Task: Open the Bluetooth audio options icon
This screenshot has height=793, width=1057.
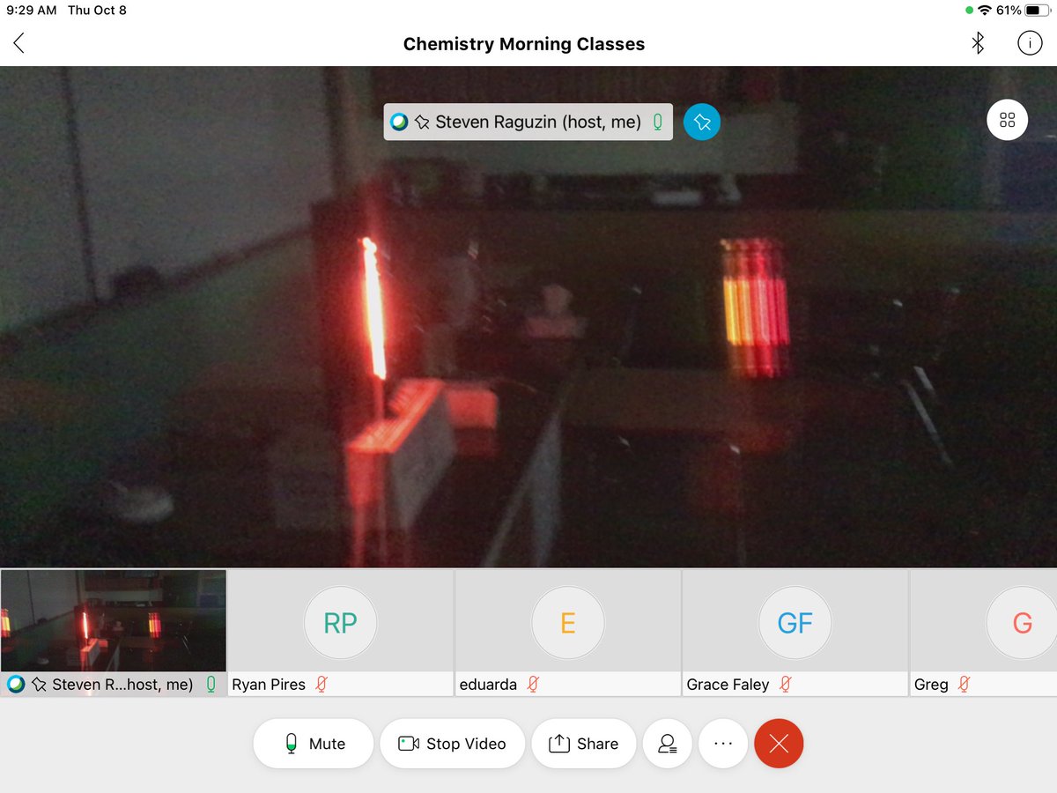Action: tap(977, 43)
